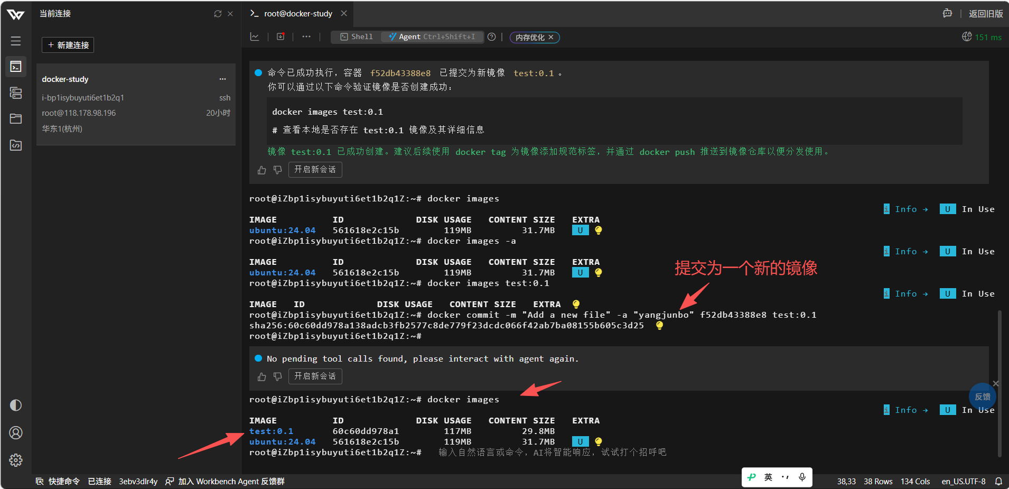Image resolution: width=1009 pixels, height=489 pixels.
Task: Click the 反馈 feedback floating button
Action: 983,396
